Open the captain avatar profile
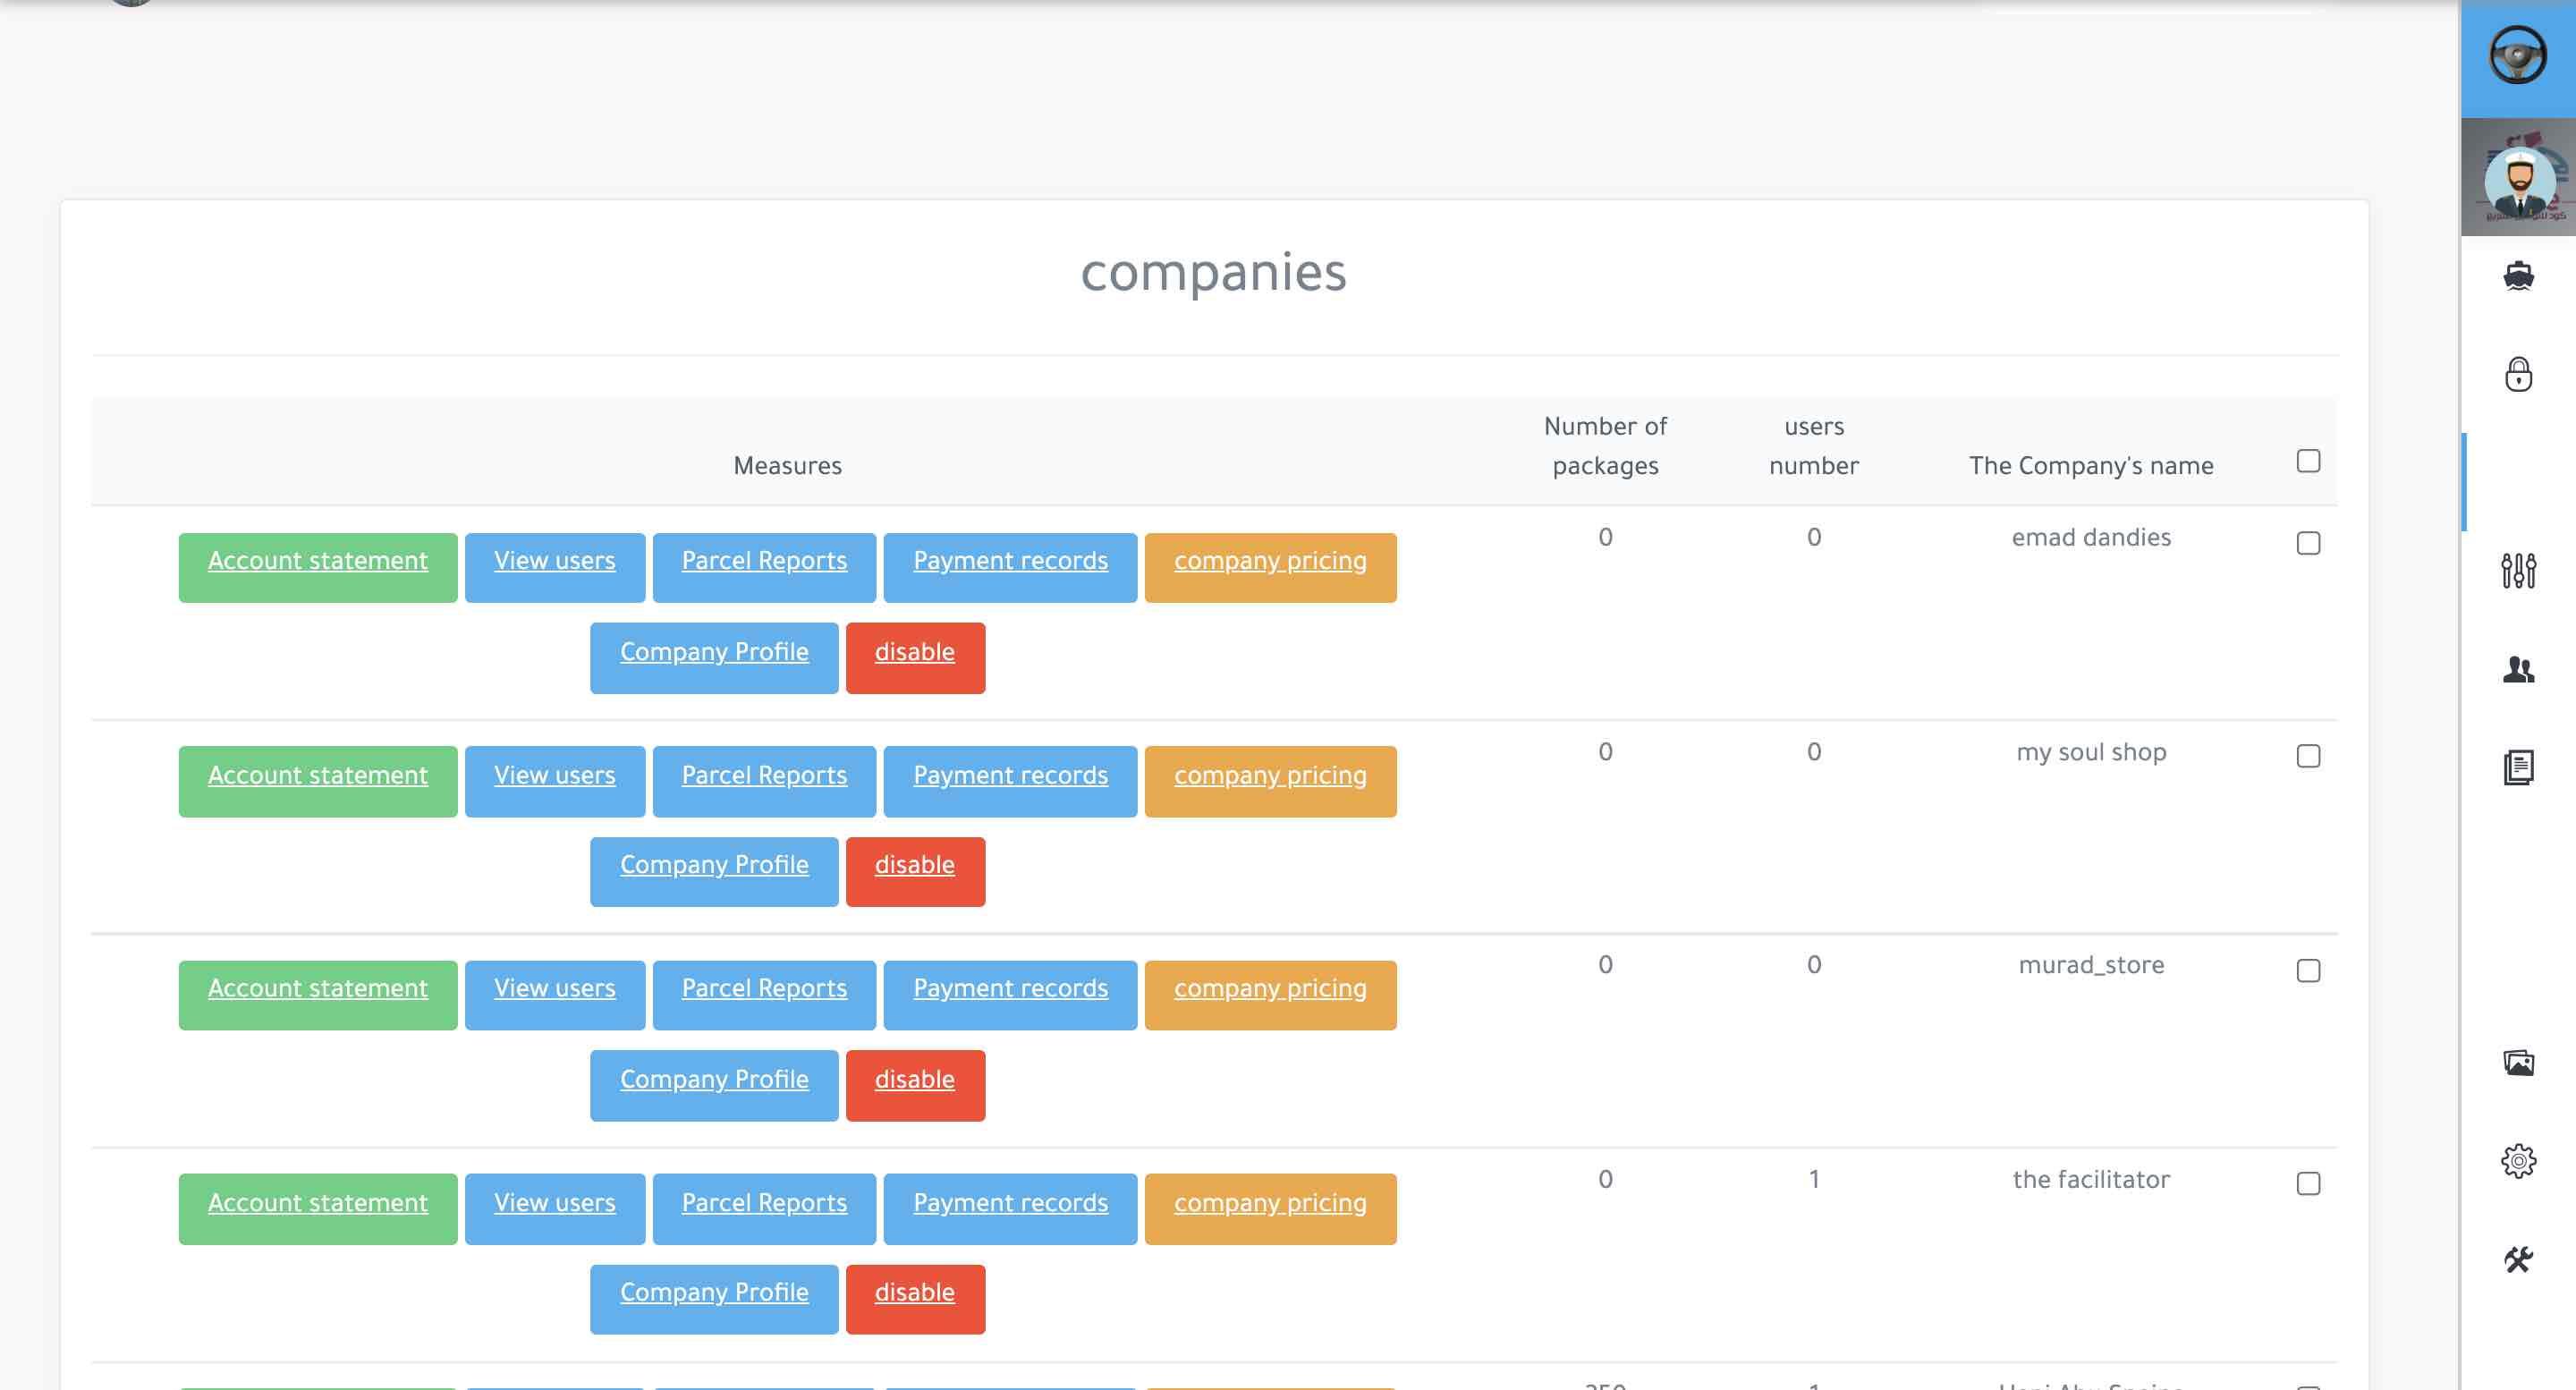The width and height of the screenshot is (2576, 1390). pos(2519,181)
